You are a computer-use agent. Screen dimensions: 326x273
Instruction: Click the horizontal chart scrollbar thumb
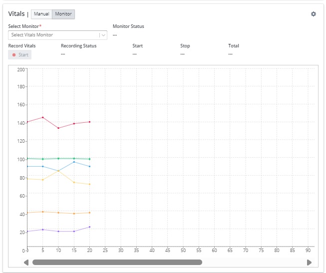117,262
